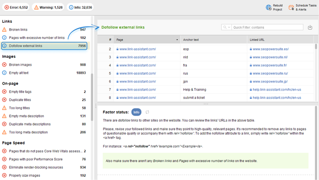Screen dimensions: 319x180
Task: Click the 'esp' anchor text cell
Action: (x=214, y=49)
